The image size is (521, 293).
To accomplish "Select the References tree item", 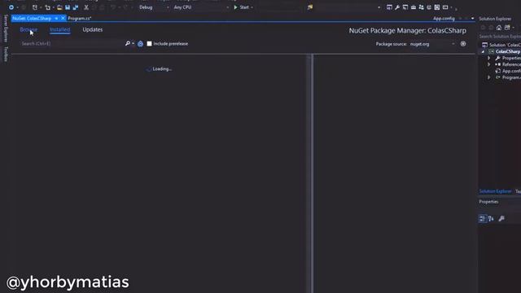I will (x=511, y=64).
